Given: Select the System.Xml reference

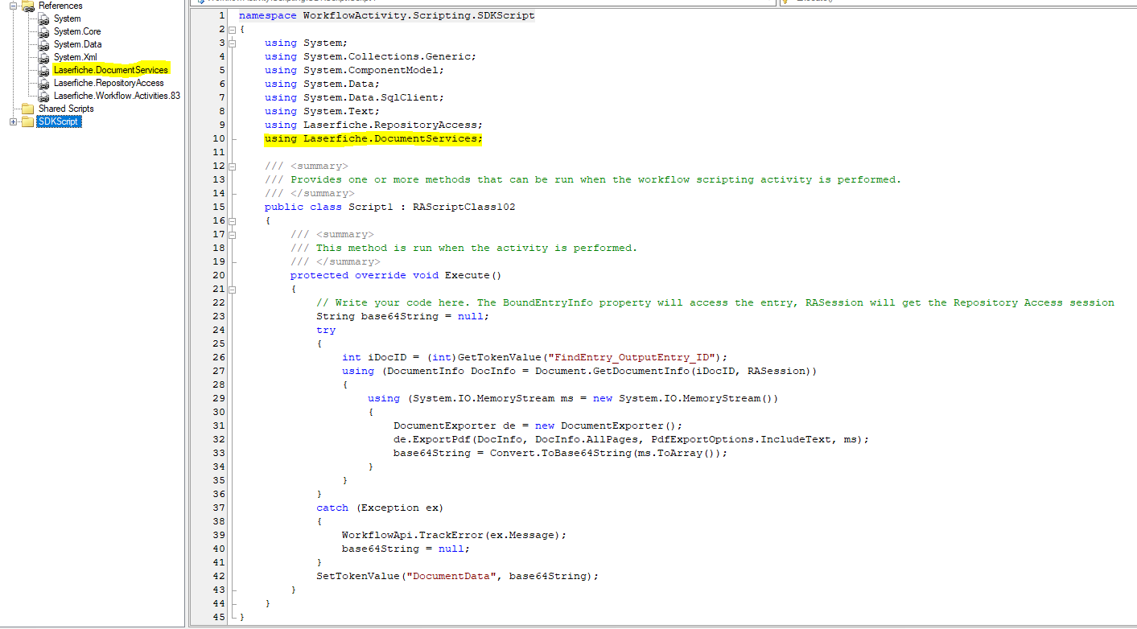Looking at the screenshot, I should click(76, 57).
